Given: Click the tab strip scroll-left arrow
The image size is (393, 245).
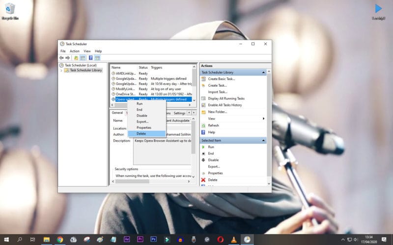Looking at the screenshot, I should pyautogui.click(x=189, y=113).
